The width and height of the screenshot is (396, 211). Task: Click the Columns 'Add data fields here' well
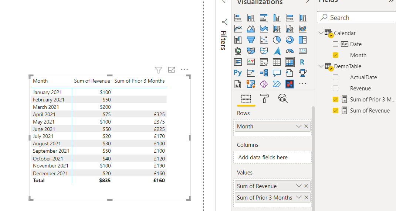coord(272,158)
